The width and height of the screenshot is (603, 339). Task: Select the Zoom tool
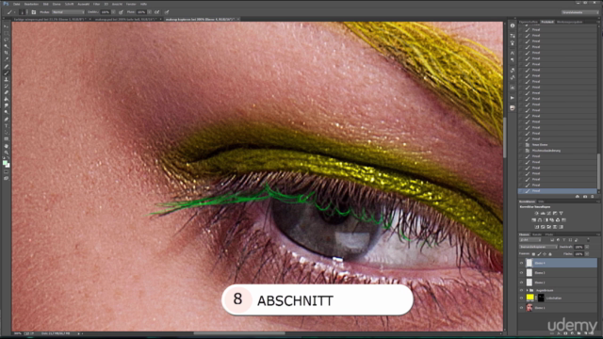pyautogui.click(x=7, y=153)
